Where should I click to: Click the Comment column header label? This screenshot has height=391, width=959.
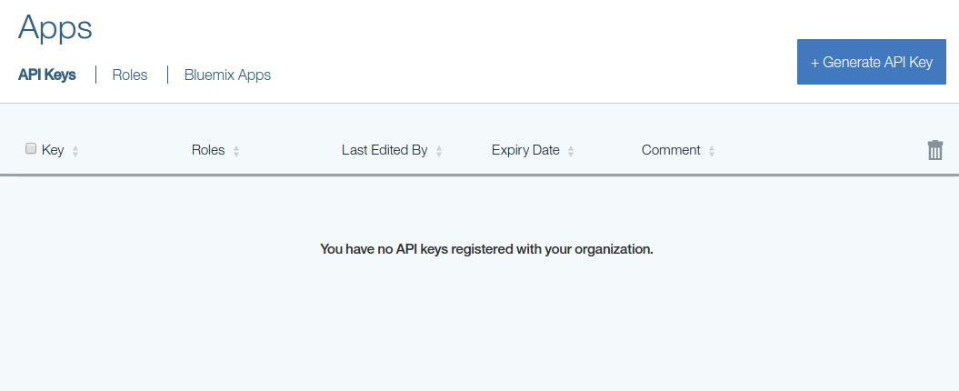tap(671, 150)
